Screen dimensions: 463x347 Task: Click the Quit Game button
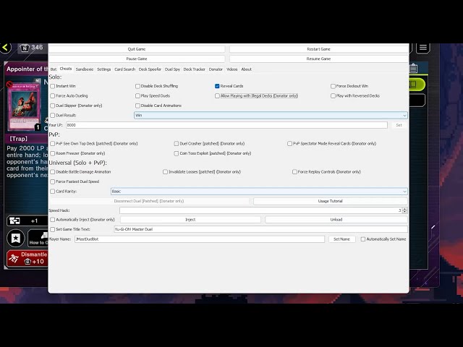coord(137,49)
